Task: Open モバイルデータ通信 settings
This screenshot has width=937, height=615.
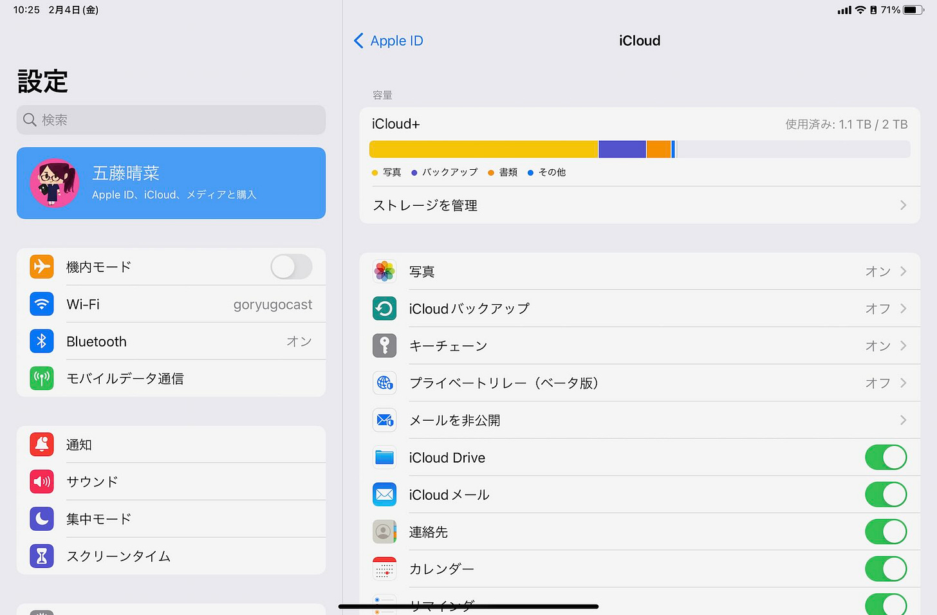Action: coord(171,378)
